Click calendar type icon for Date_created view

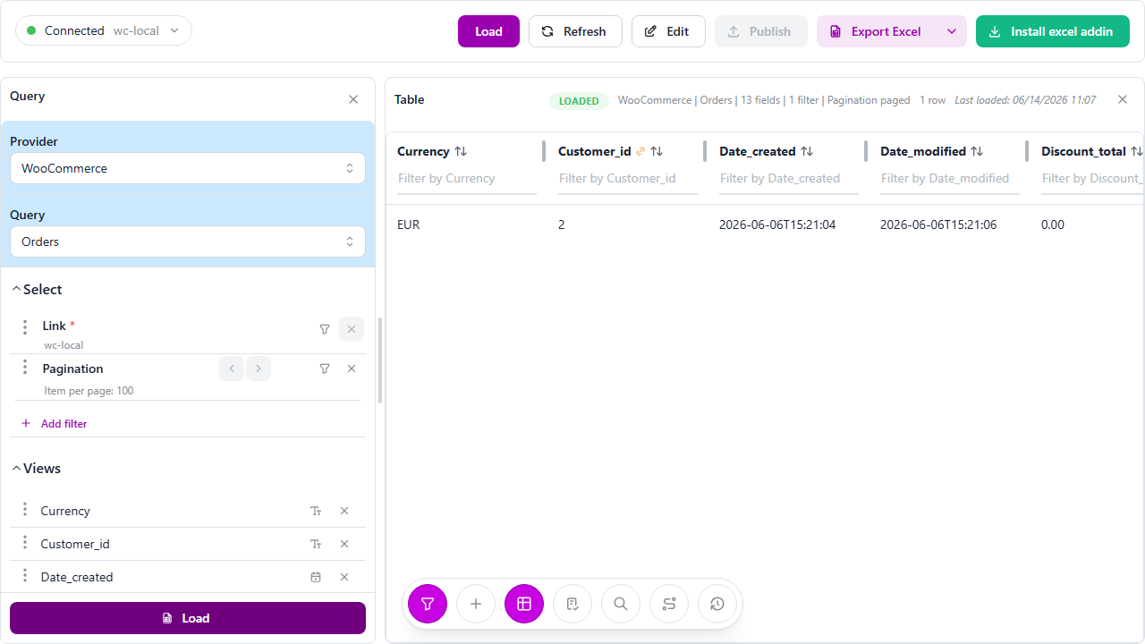coord(316,577)
